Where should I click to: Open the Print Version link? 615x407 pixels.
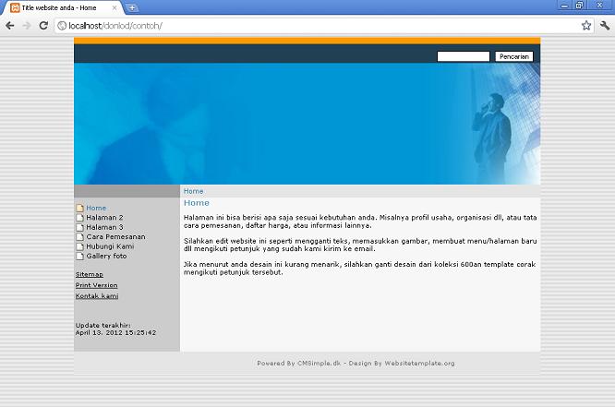pyautogui.click(x=96, y=285)
